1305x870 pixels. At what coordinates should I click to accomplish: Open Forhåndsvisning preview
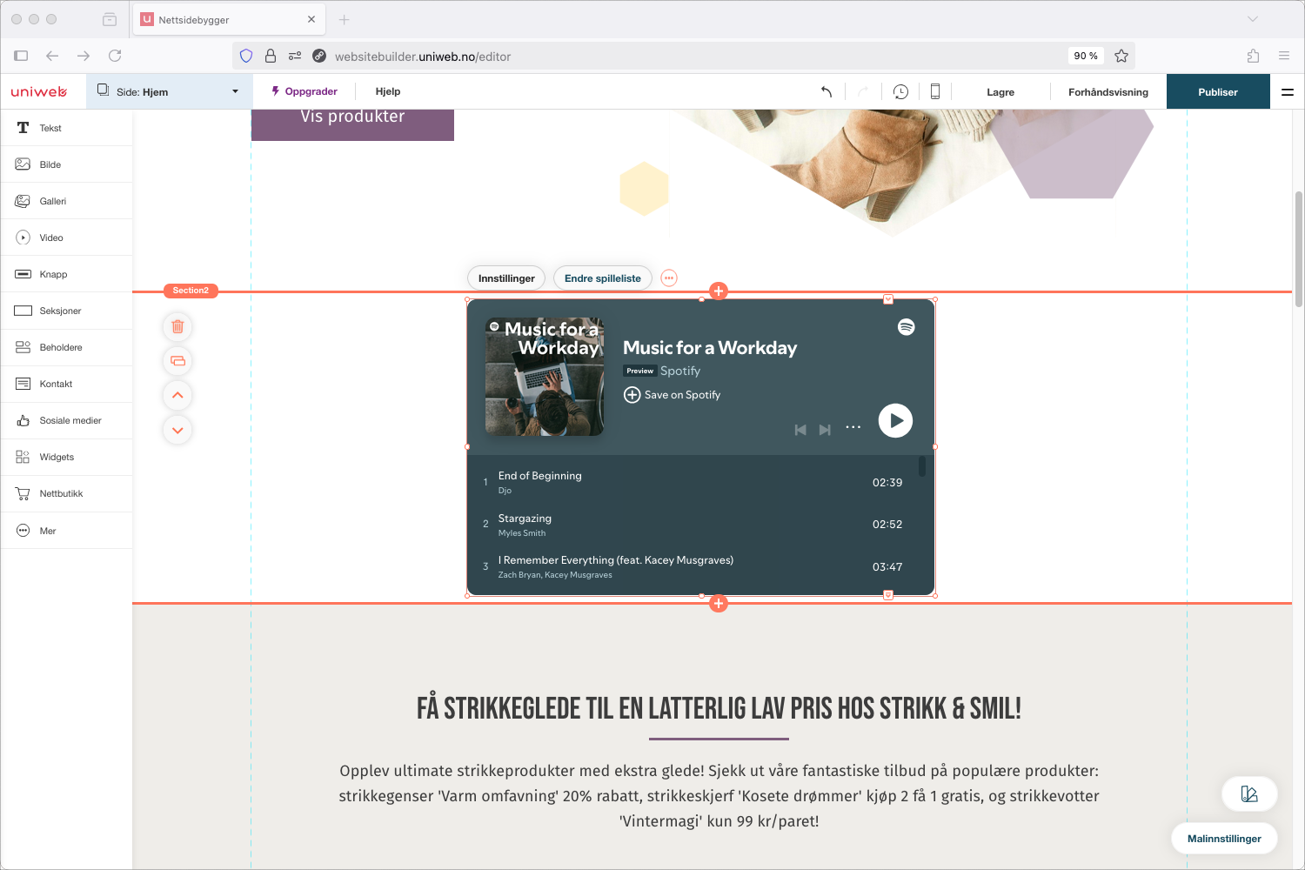pos(1108,92)
